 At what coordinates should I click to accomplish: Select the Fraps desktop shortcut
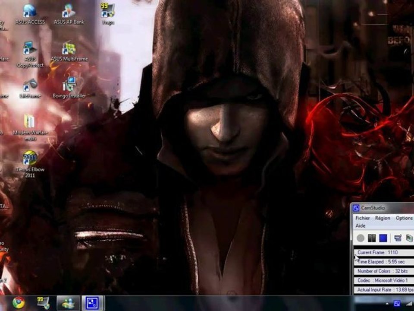click(x=108, y=14)
